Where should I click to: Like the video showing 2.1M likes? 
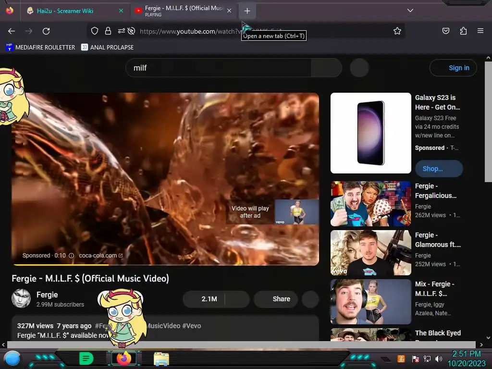(x=204, y=299)
